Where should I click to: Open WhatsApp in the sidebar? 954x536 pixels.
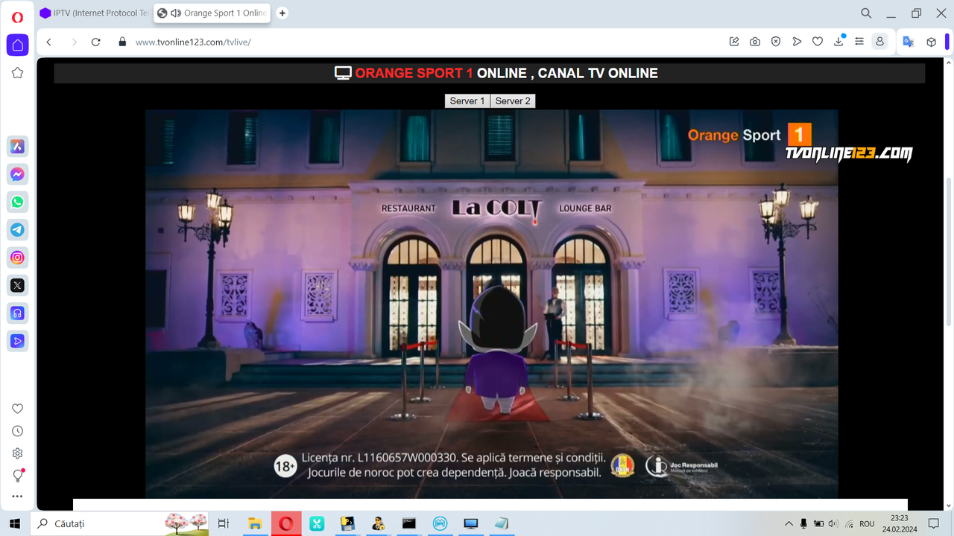[17, 202]
